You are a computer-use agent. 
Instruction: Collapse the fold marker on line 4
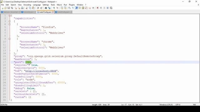(x=10, y=24)
